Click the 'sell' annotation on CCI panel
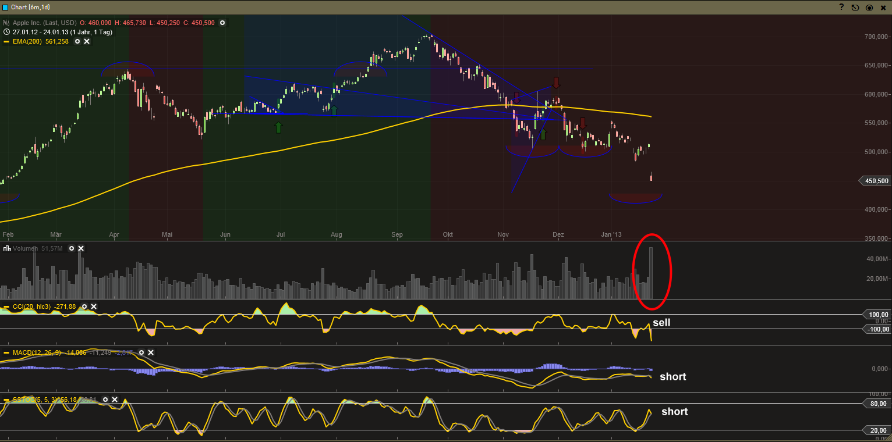The width and height of the screenshot is (892, 442). [661, 322]
